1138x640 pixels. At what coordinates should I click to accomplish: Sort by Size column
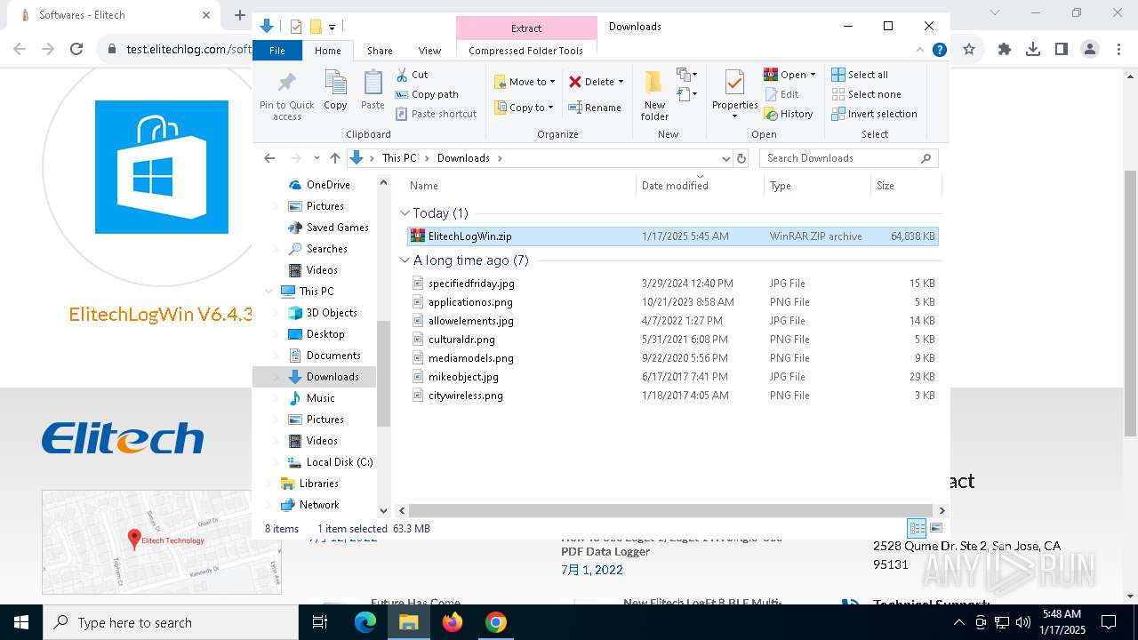[905, 186]
